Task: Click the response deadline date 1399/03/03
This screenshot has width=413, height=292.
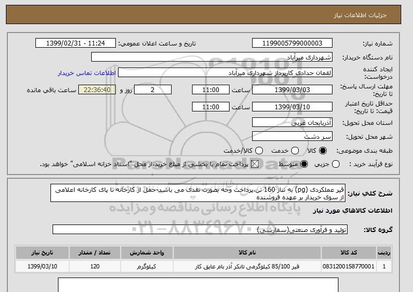Action: 292,89
